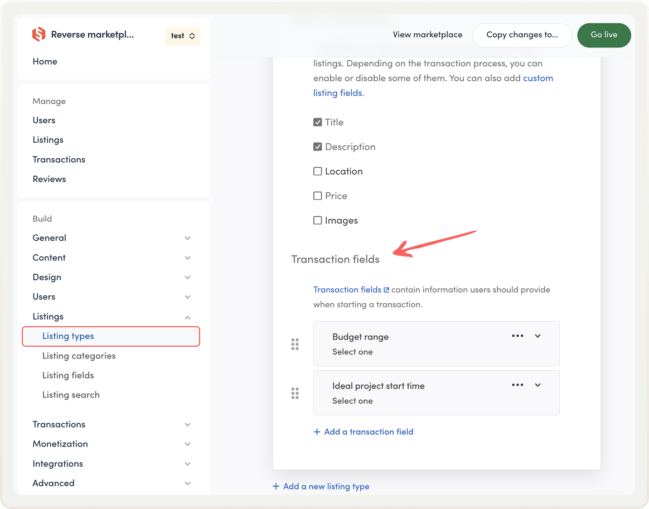Screen dimensions: 649x509
Task: Click the Sharetribe logo icon
Action: point(38,35)
